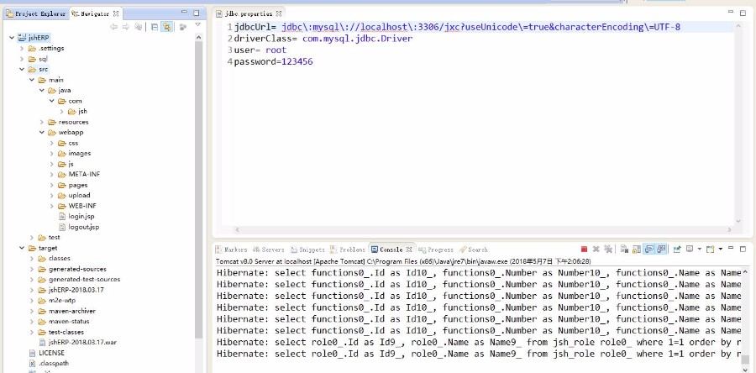Expand the .settings folder
756x373 pixels.
click(22, 48)
